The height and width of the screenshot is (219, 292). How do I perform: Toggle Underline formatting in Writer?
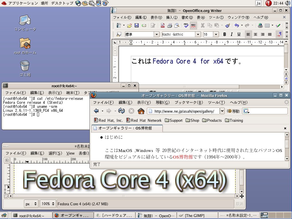click(x=239, y=34)
